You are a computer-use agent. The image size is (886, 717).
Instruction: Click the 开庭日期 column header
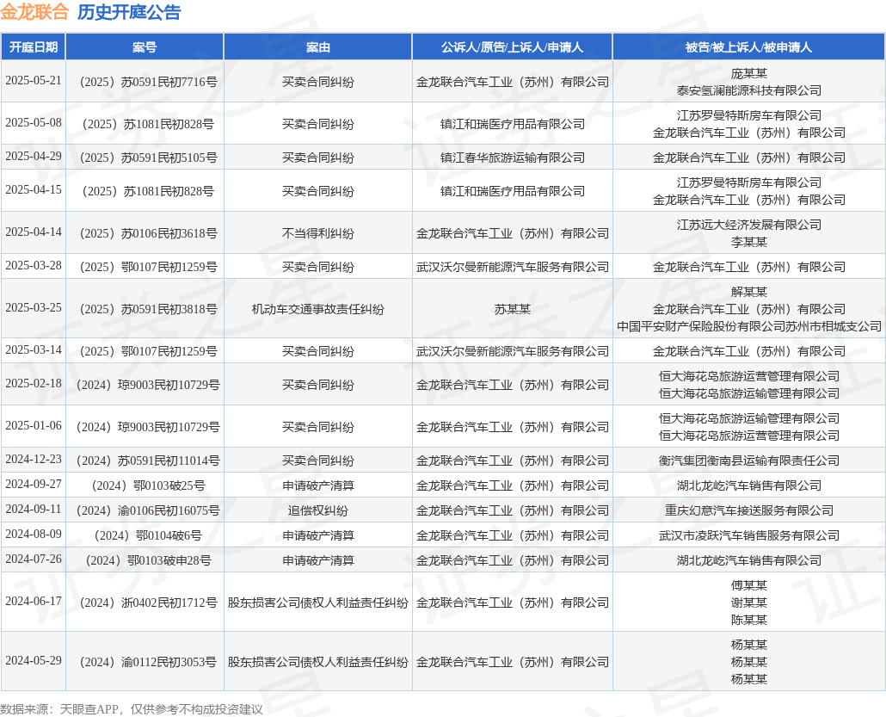pyautogui.click(x=34, y=47)
